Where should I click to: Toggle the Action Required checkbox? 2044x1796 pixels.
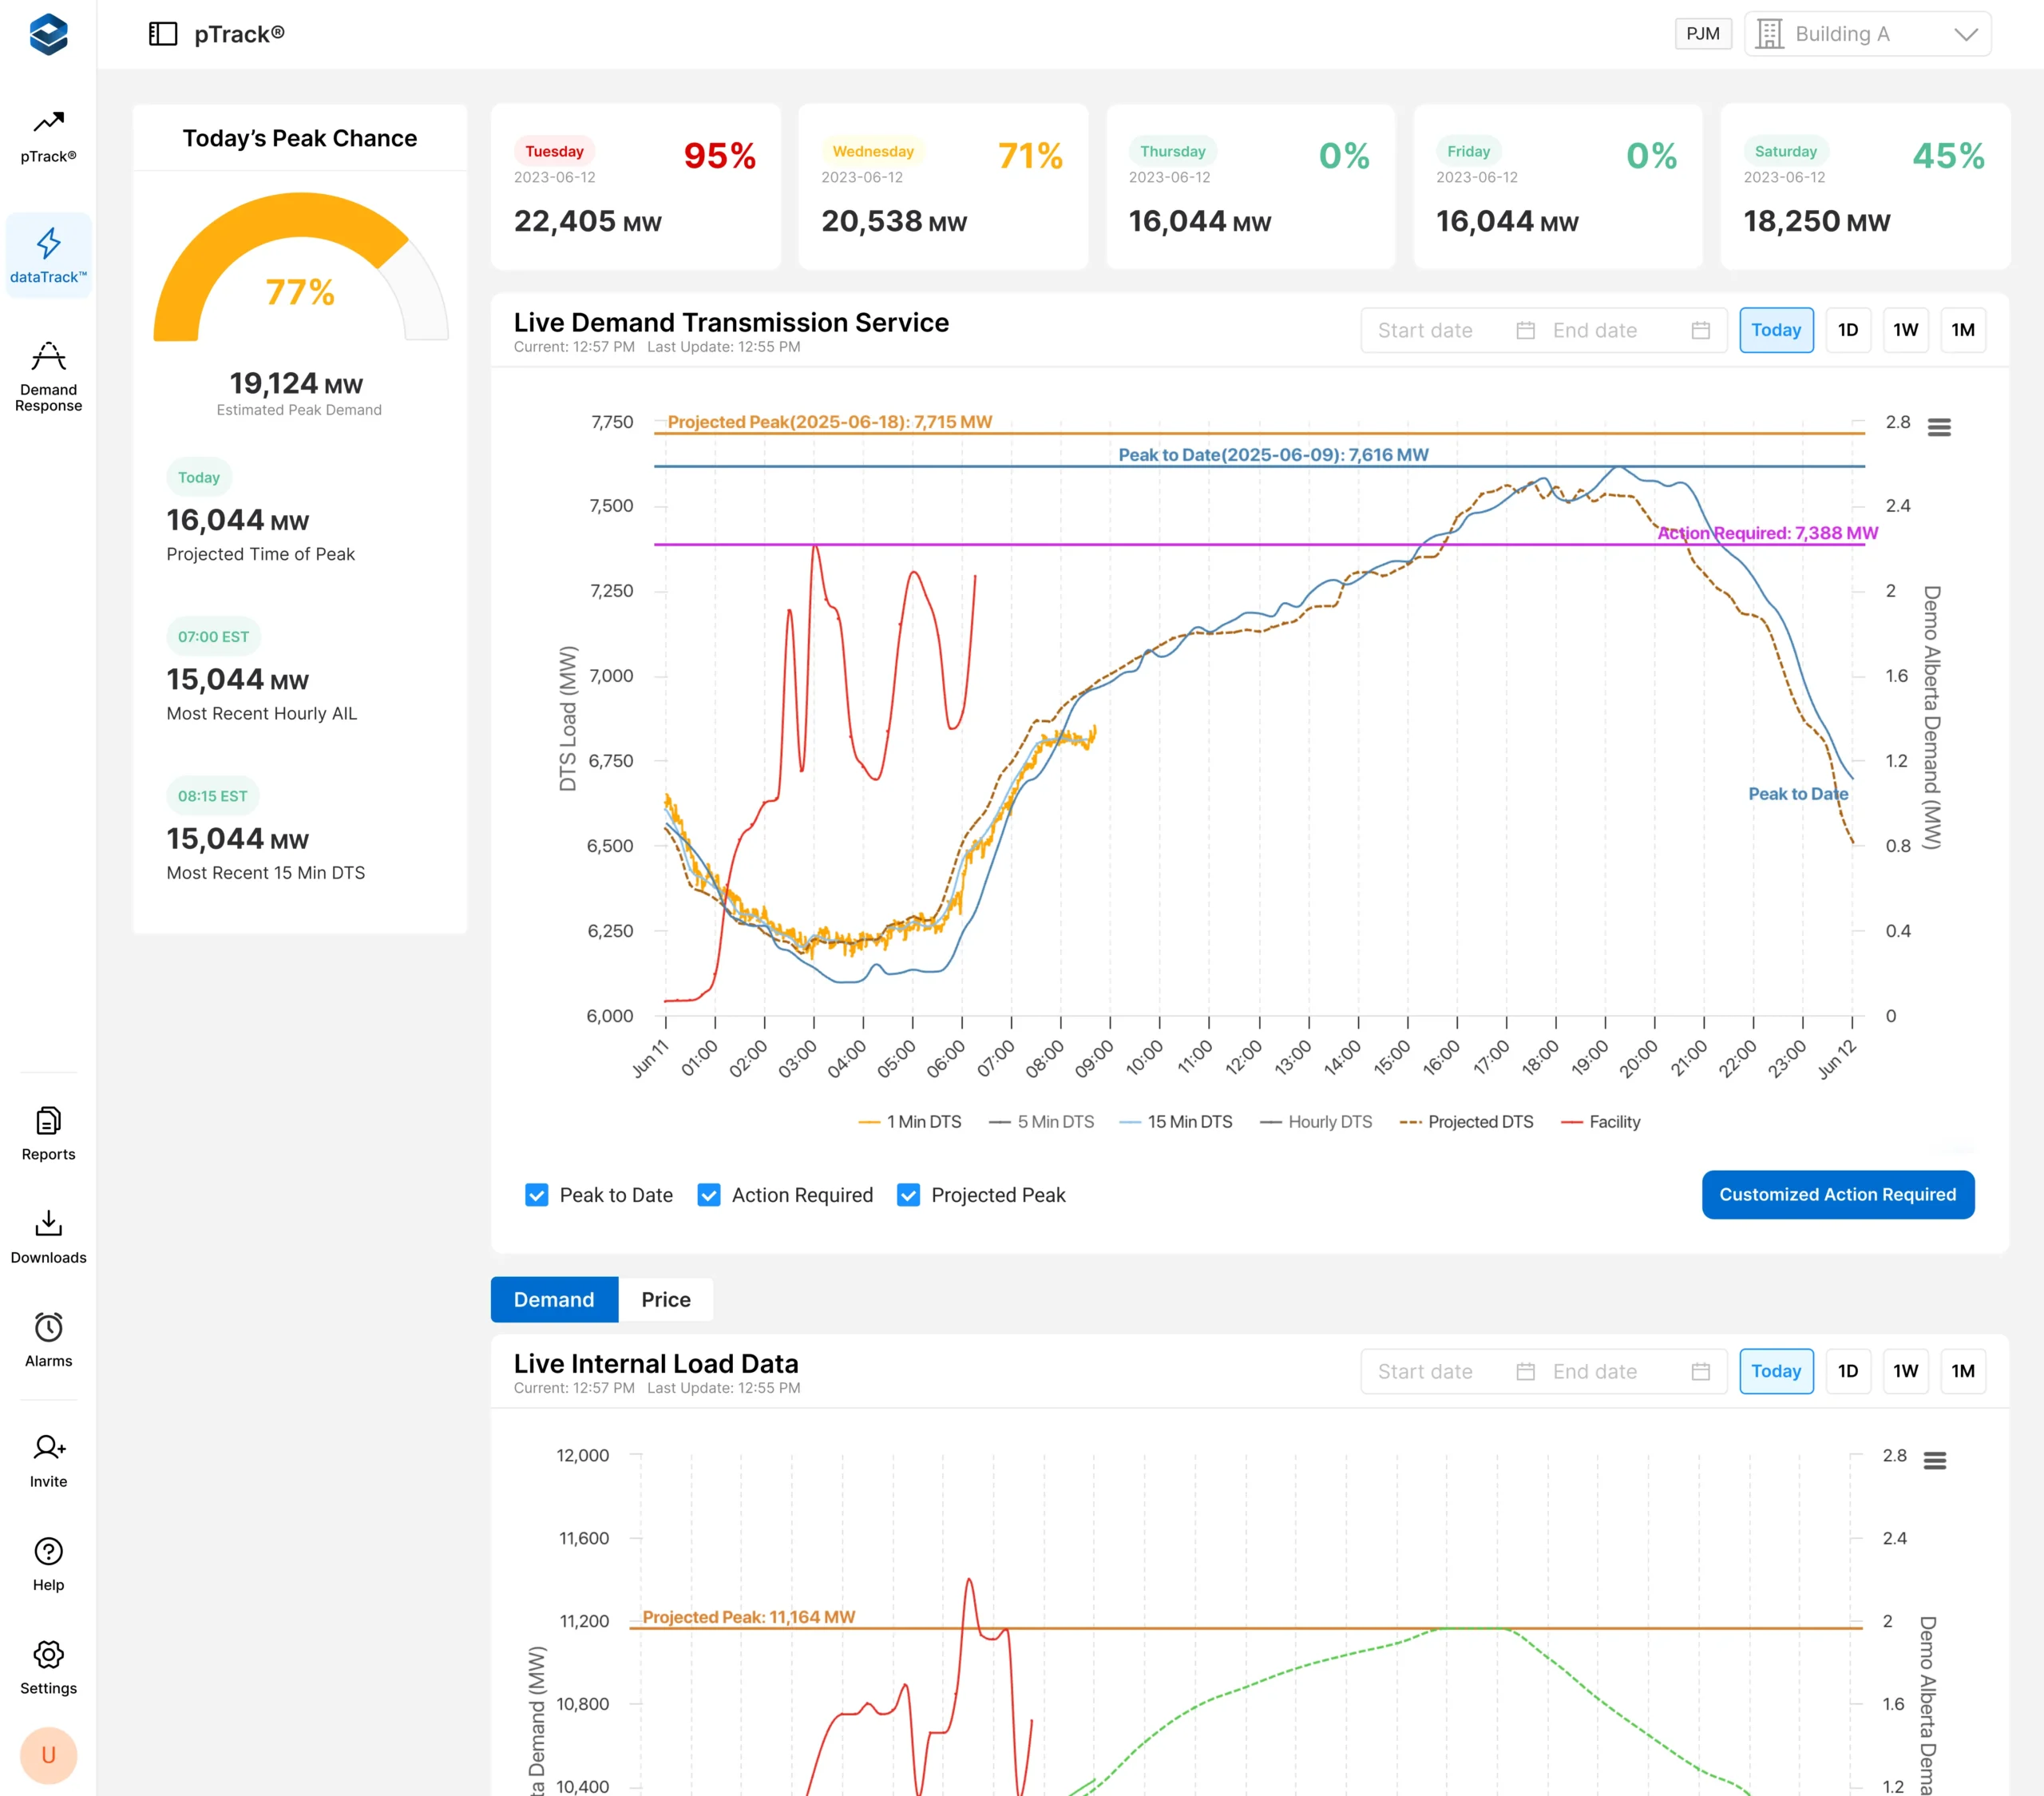(x=709, y=1195)
